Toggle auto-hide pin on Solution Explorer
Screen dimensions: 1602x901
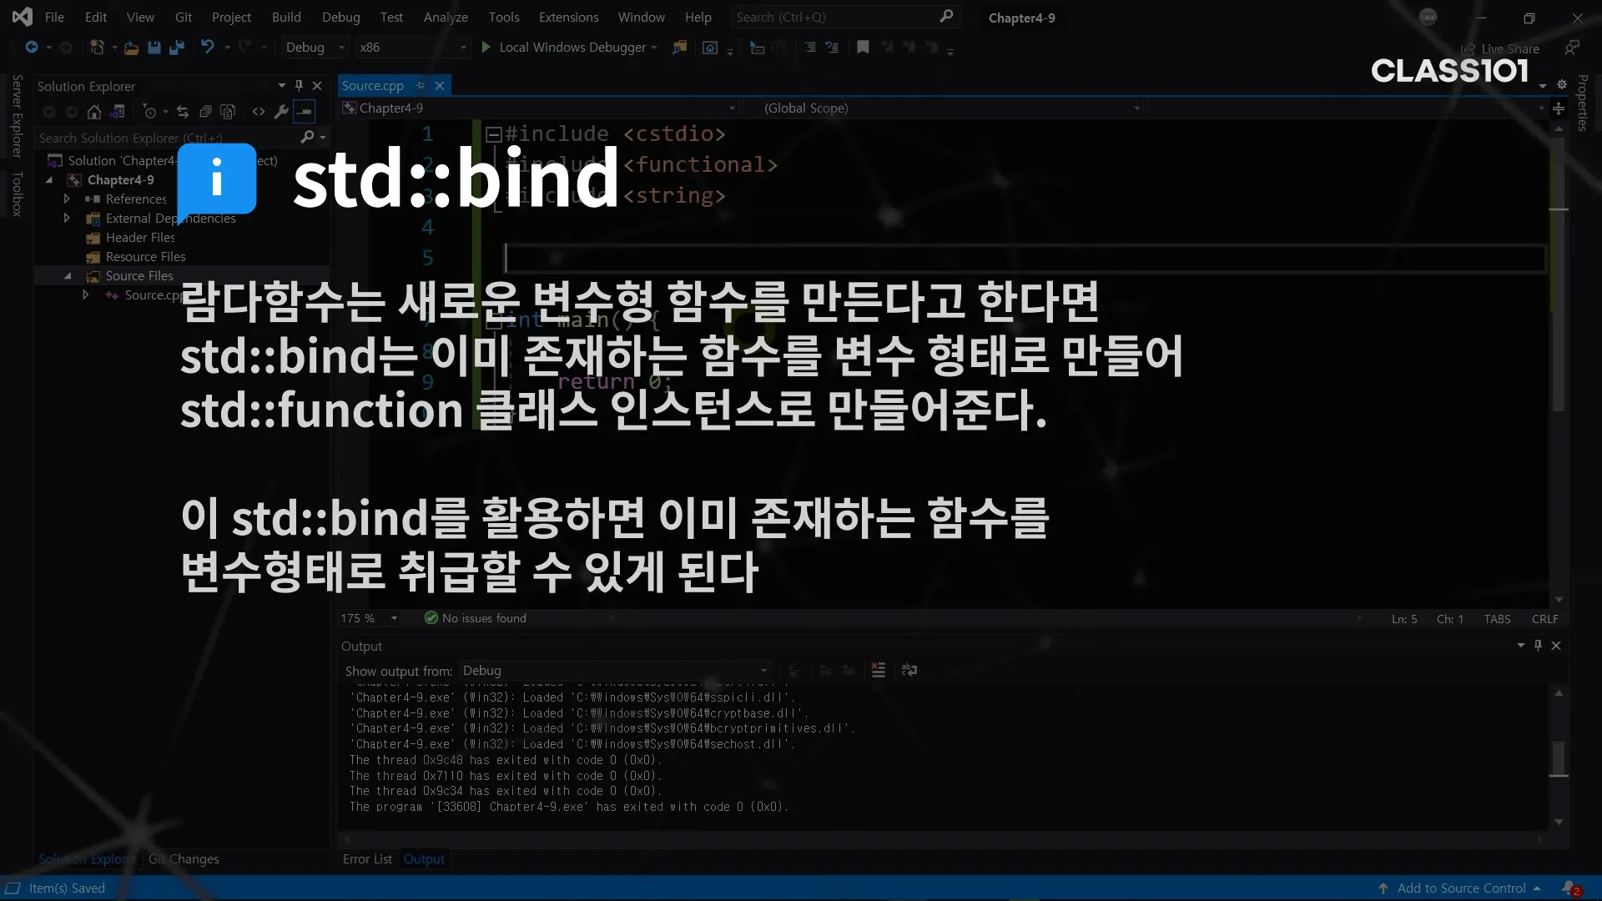click(299, 86)
